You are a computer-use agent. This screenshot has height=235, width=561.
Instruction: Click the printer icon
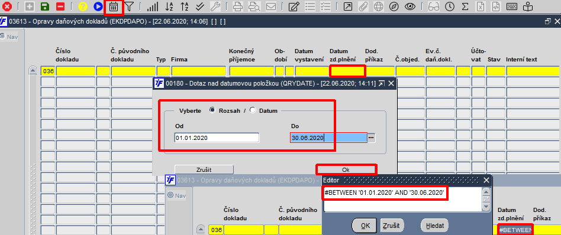click(x=238, y=6)
